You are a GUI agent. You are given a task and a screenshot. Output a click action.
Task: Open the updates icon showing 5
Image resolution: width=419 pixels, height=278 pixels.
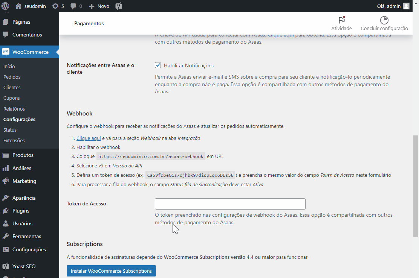click(x=55, y=6)
